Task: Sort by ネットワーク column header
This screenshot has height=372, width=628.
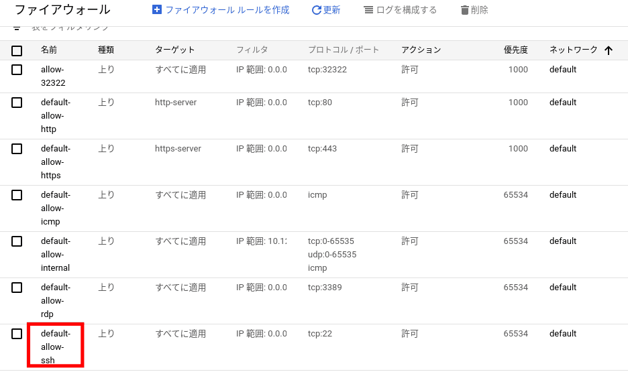Action: pos(573,50)
